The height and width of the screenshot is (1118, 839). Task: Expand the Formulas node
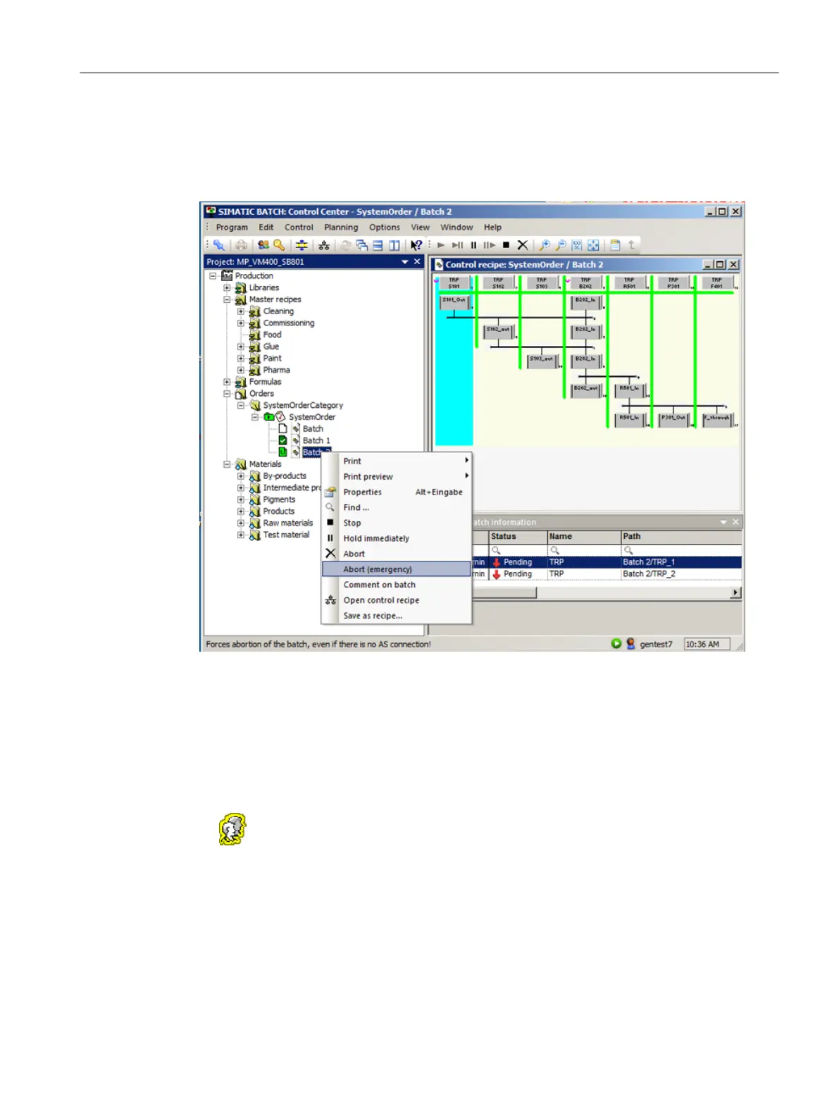(227, 382)
